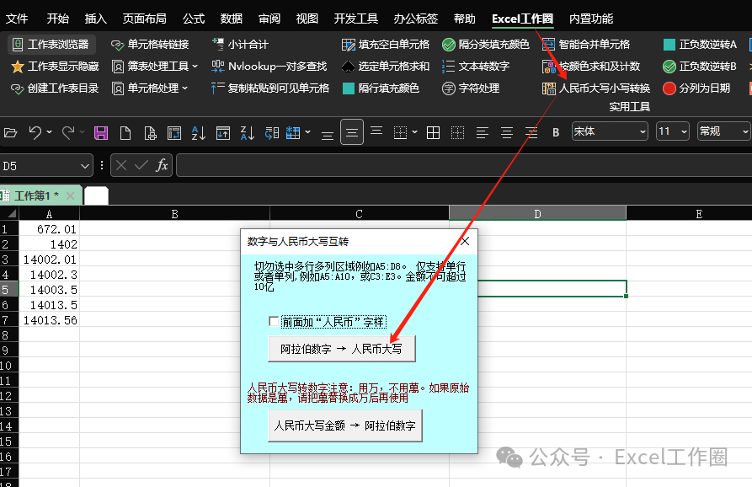
Task: Click 智能合并单元格 tool
Action: click(586, 45)
